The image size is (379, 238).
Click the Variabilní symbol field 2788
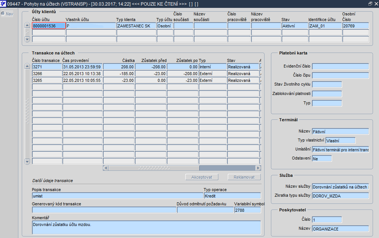[248, 210]
